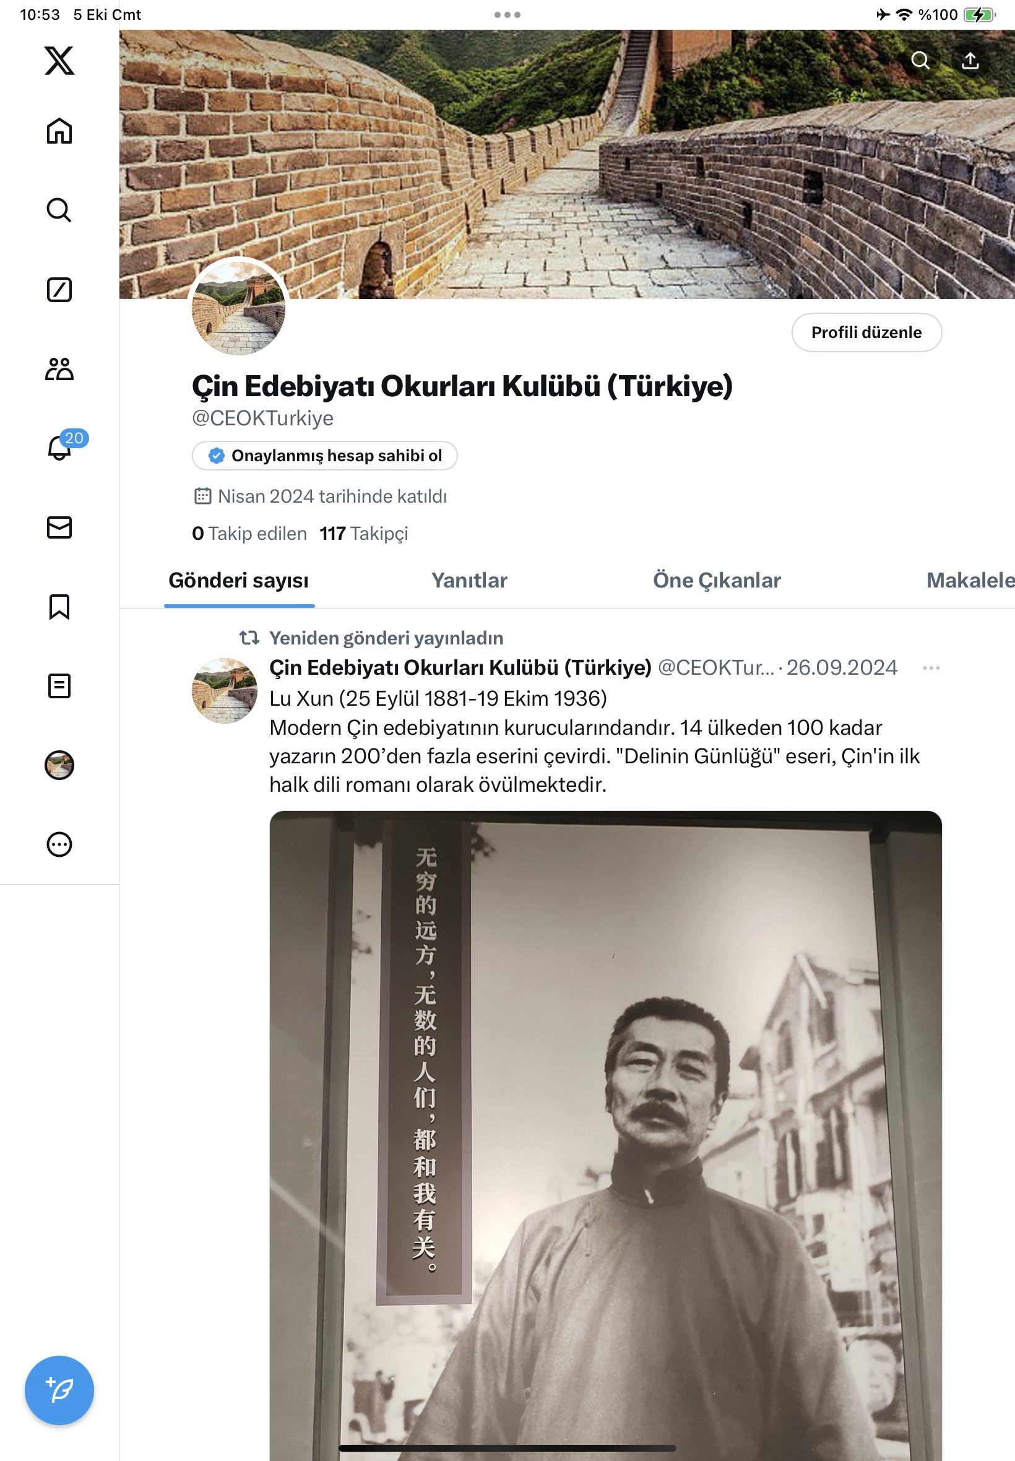Open the Explore search icon in sidebar

tap(59, 210)
